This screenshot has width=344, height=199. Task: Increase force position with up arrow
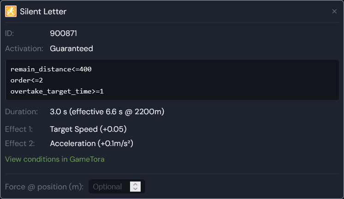tap(136, 184)
